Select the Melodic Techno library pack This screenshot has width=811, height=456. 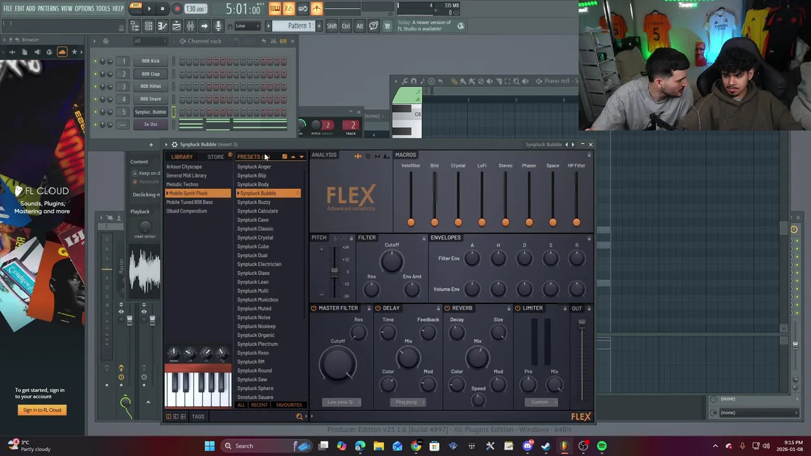(182, 184)
